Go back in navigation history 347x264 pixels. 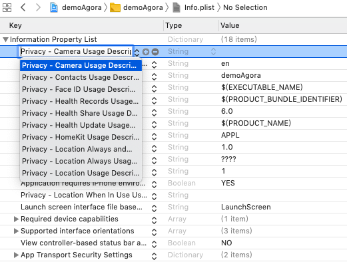click(x=23, y=7)
